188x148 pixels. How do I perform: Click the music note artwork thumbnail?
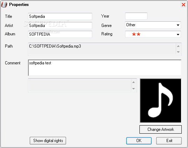pyautogui.click(x=160, y=101)
